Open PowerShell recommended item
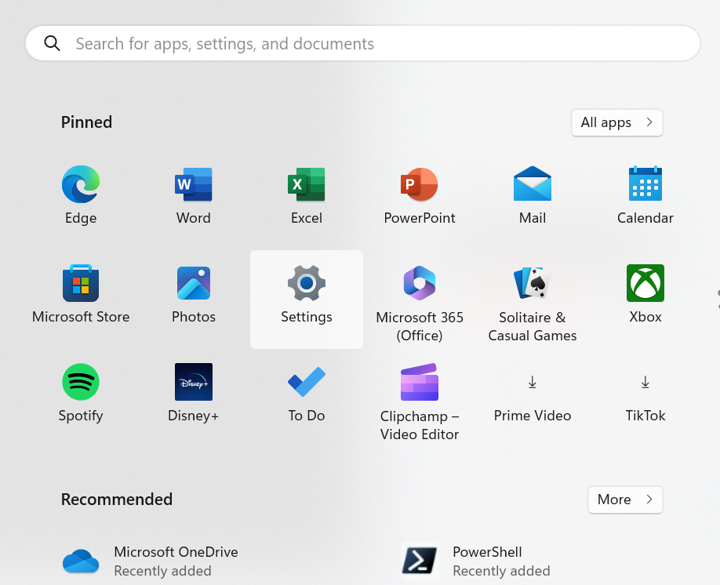720x585 pixels. tap(476, 561)
